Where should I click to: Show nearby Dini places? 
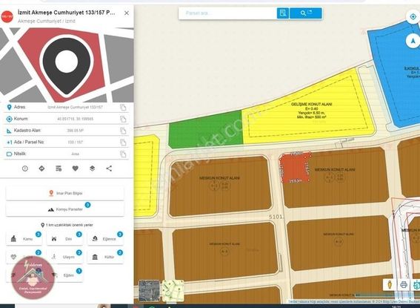(x=65, y=239)
